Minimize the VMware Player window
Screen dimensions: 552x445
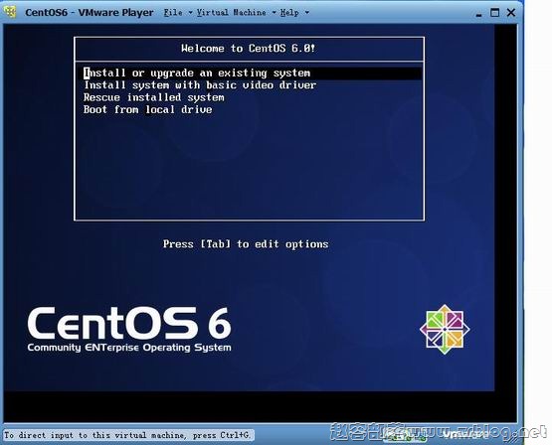point(478,14)
